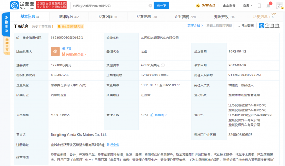View the 查看工商官网快照 link
This screenshot has height=166, width=285.
[x=219, y=25]
